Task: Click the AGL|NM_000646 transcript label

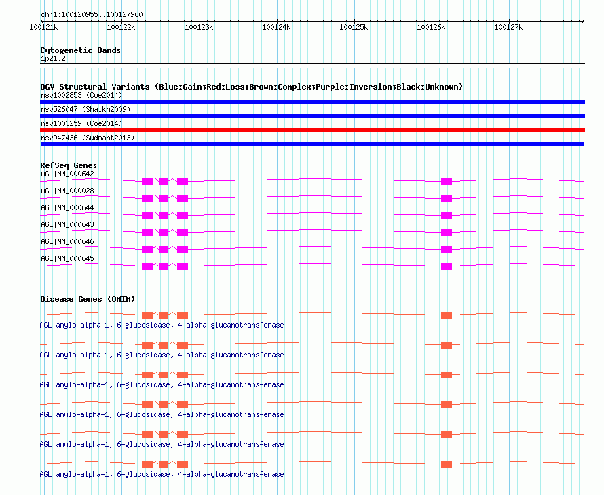Action: click(67, 241)
